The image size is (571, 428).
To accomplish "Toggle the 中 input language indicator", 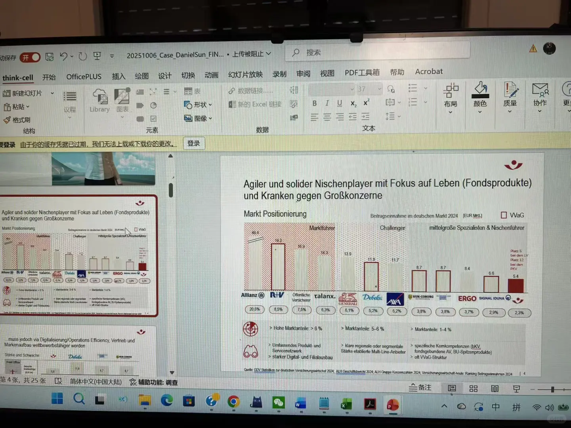I will coord(496,407).
